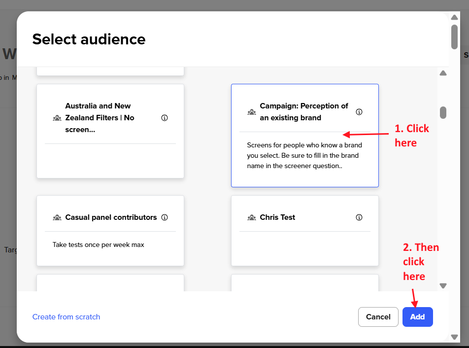
Task: Open Create from scratch
Action: coord(66,317)
